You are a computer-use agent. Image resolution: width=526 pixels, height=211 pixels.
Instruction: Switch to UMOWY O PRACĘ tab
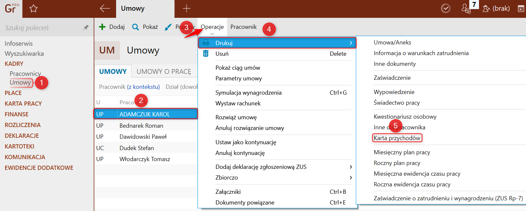point(164,72)
